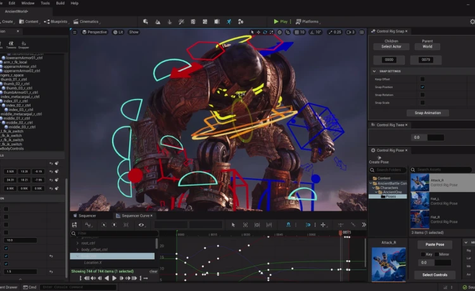Pick the curve editor move-keys cross tool
This screenshot has width=475, height=291.
(323, 224)
